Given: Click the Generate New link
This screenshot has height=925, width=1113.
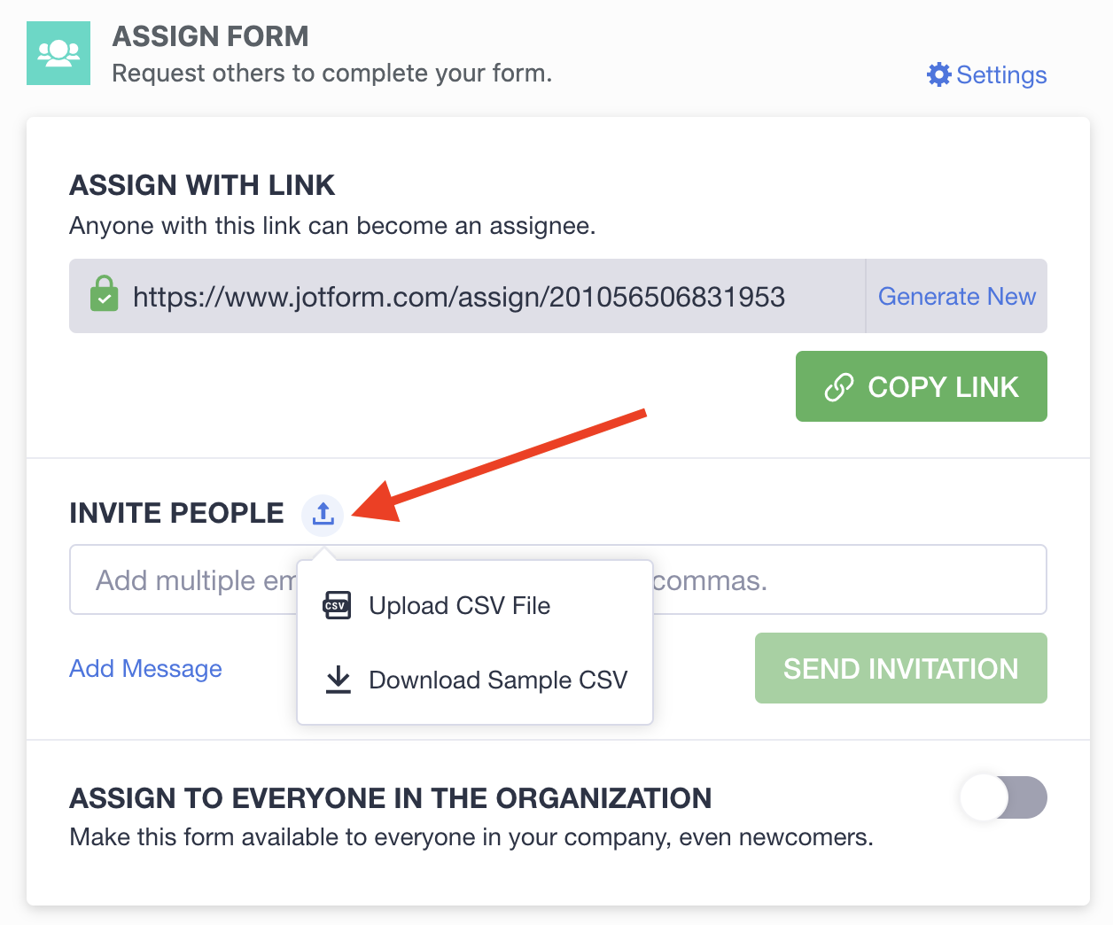Looking at the screenshot, I should click(956, 296).
